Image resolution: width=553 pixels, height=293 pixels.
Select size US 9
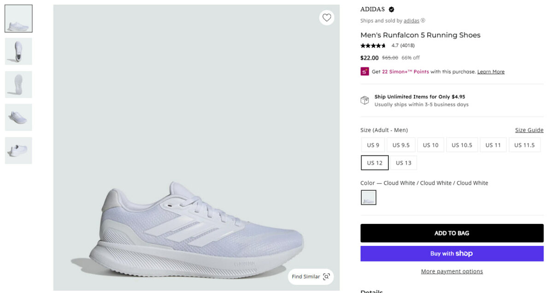pos(373,145)
